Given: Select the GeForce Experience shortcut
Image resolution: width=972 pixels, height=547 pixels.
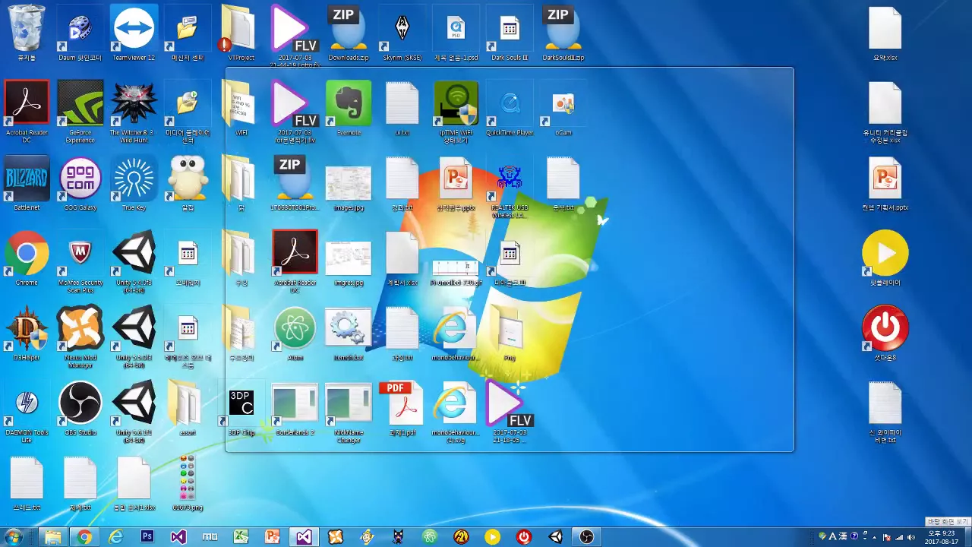Looking at the screenshot, I should (80, 111).
